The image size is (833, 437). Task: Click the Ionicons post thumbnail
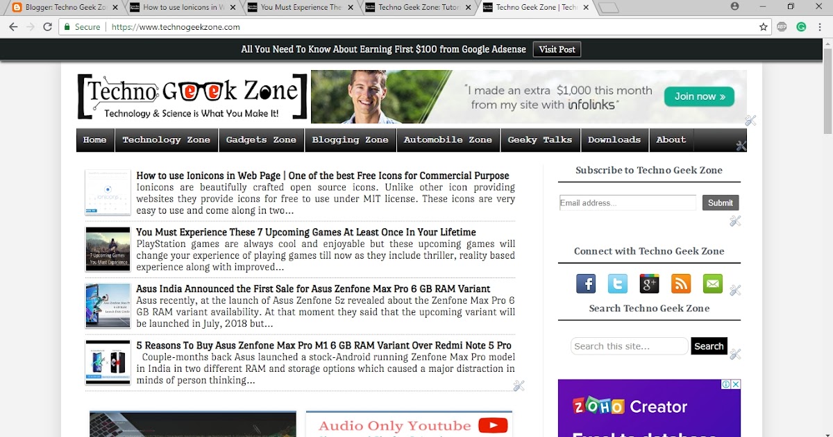pos(108,192)
